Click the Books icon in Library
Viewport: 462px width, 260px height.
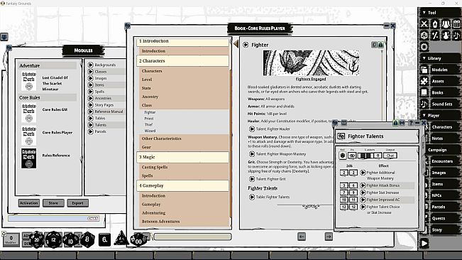tap(424, 92)
